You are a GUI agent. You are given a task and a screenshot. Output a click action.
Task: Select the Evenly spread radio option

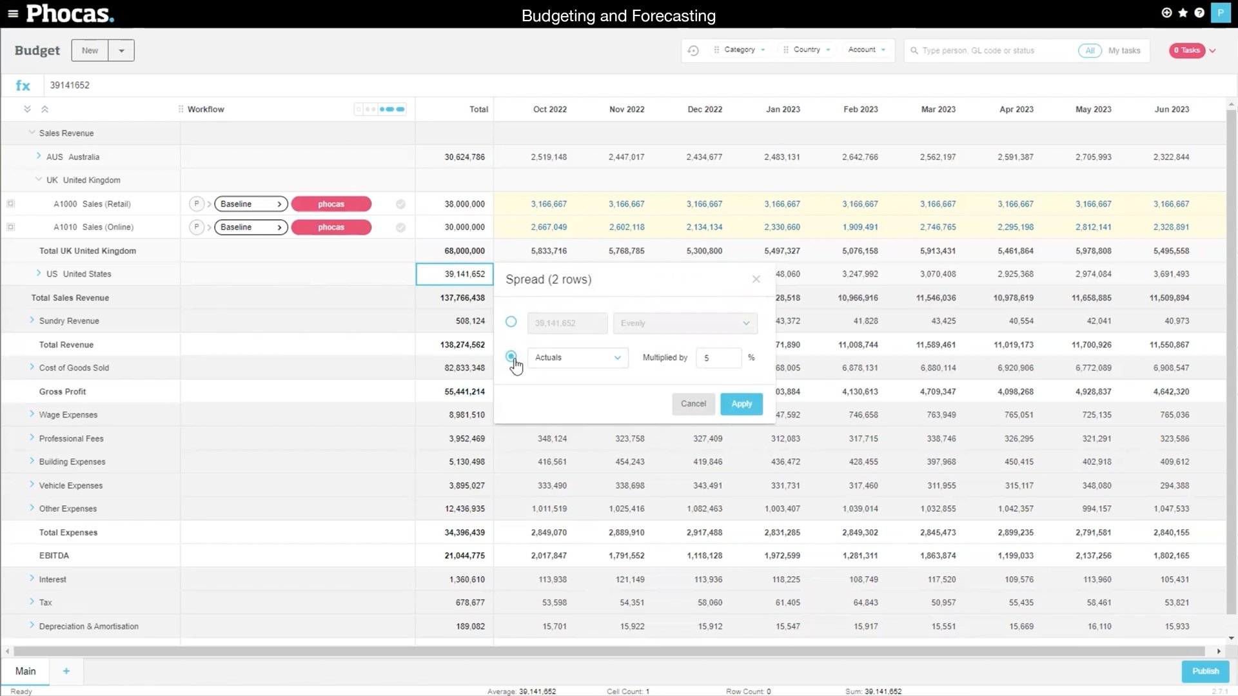[x=511, y=322]
